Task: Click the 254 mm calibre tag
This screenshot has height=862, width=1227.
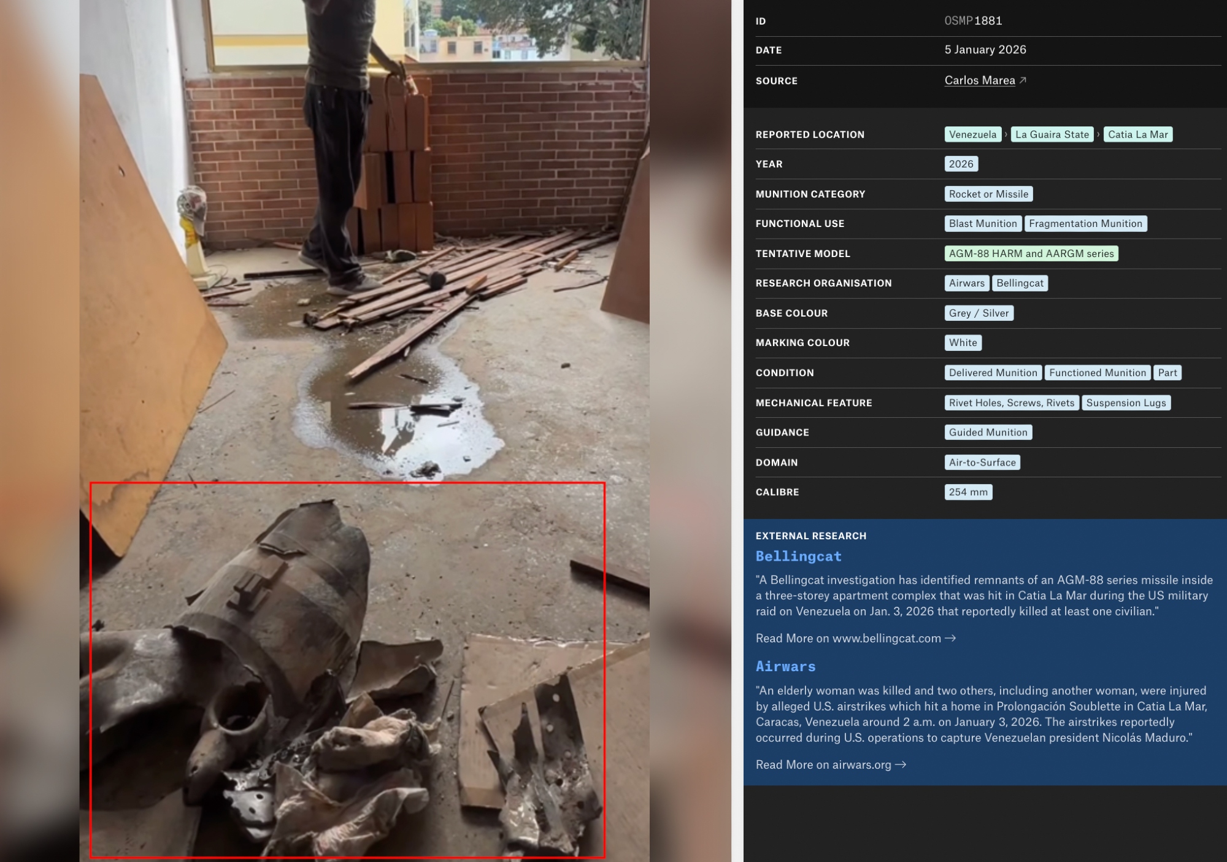Action: (968, 492)
